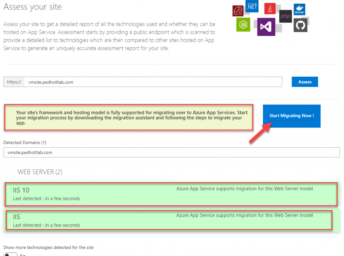Click 'Show more technologies detected for the site'

(48, 248)
